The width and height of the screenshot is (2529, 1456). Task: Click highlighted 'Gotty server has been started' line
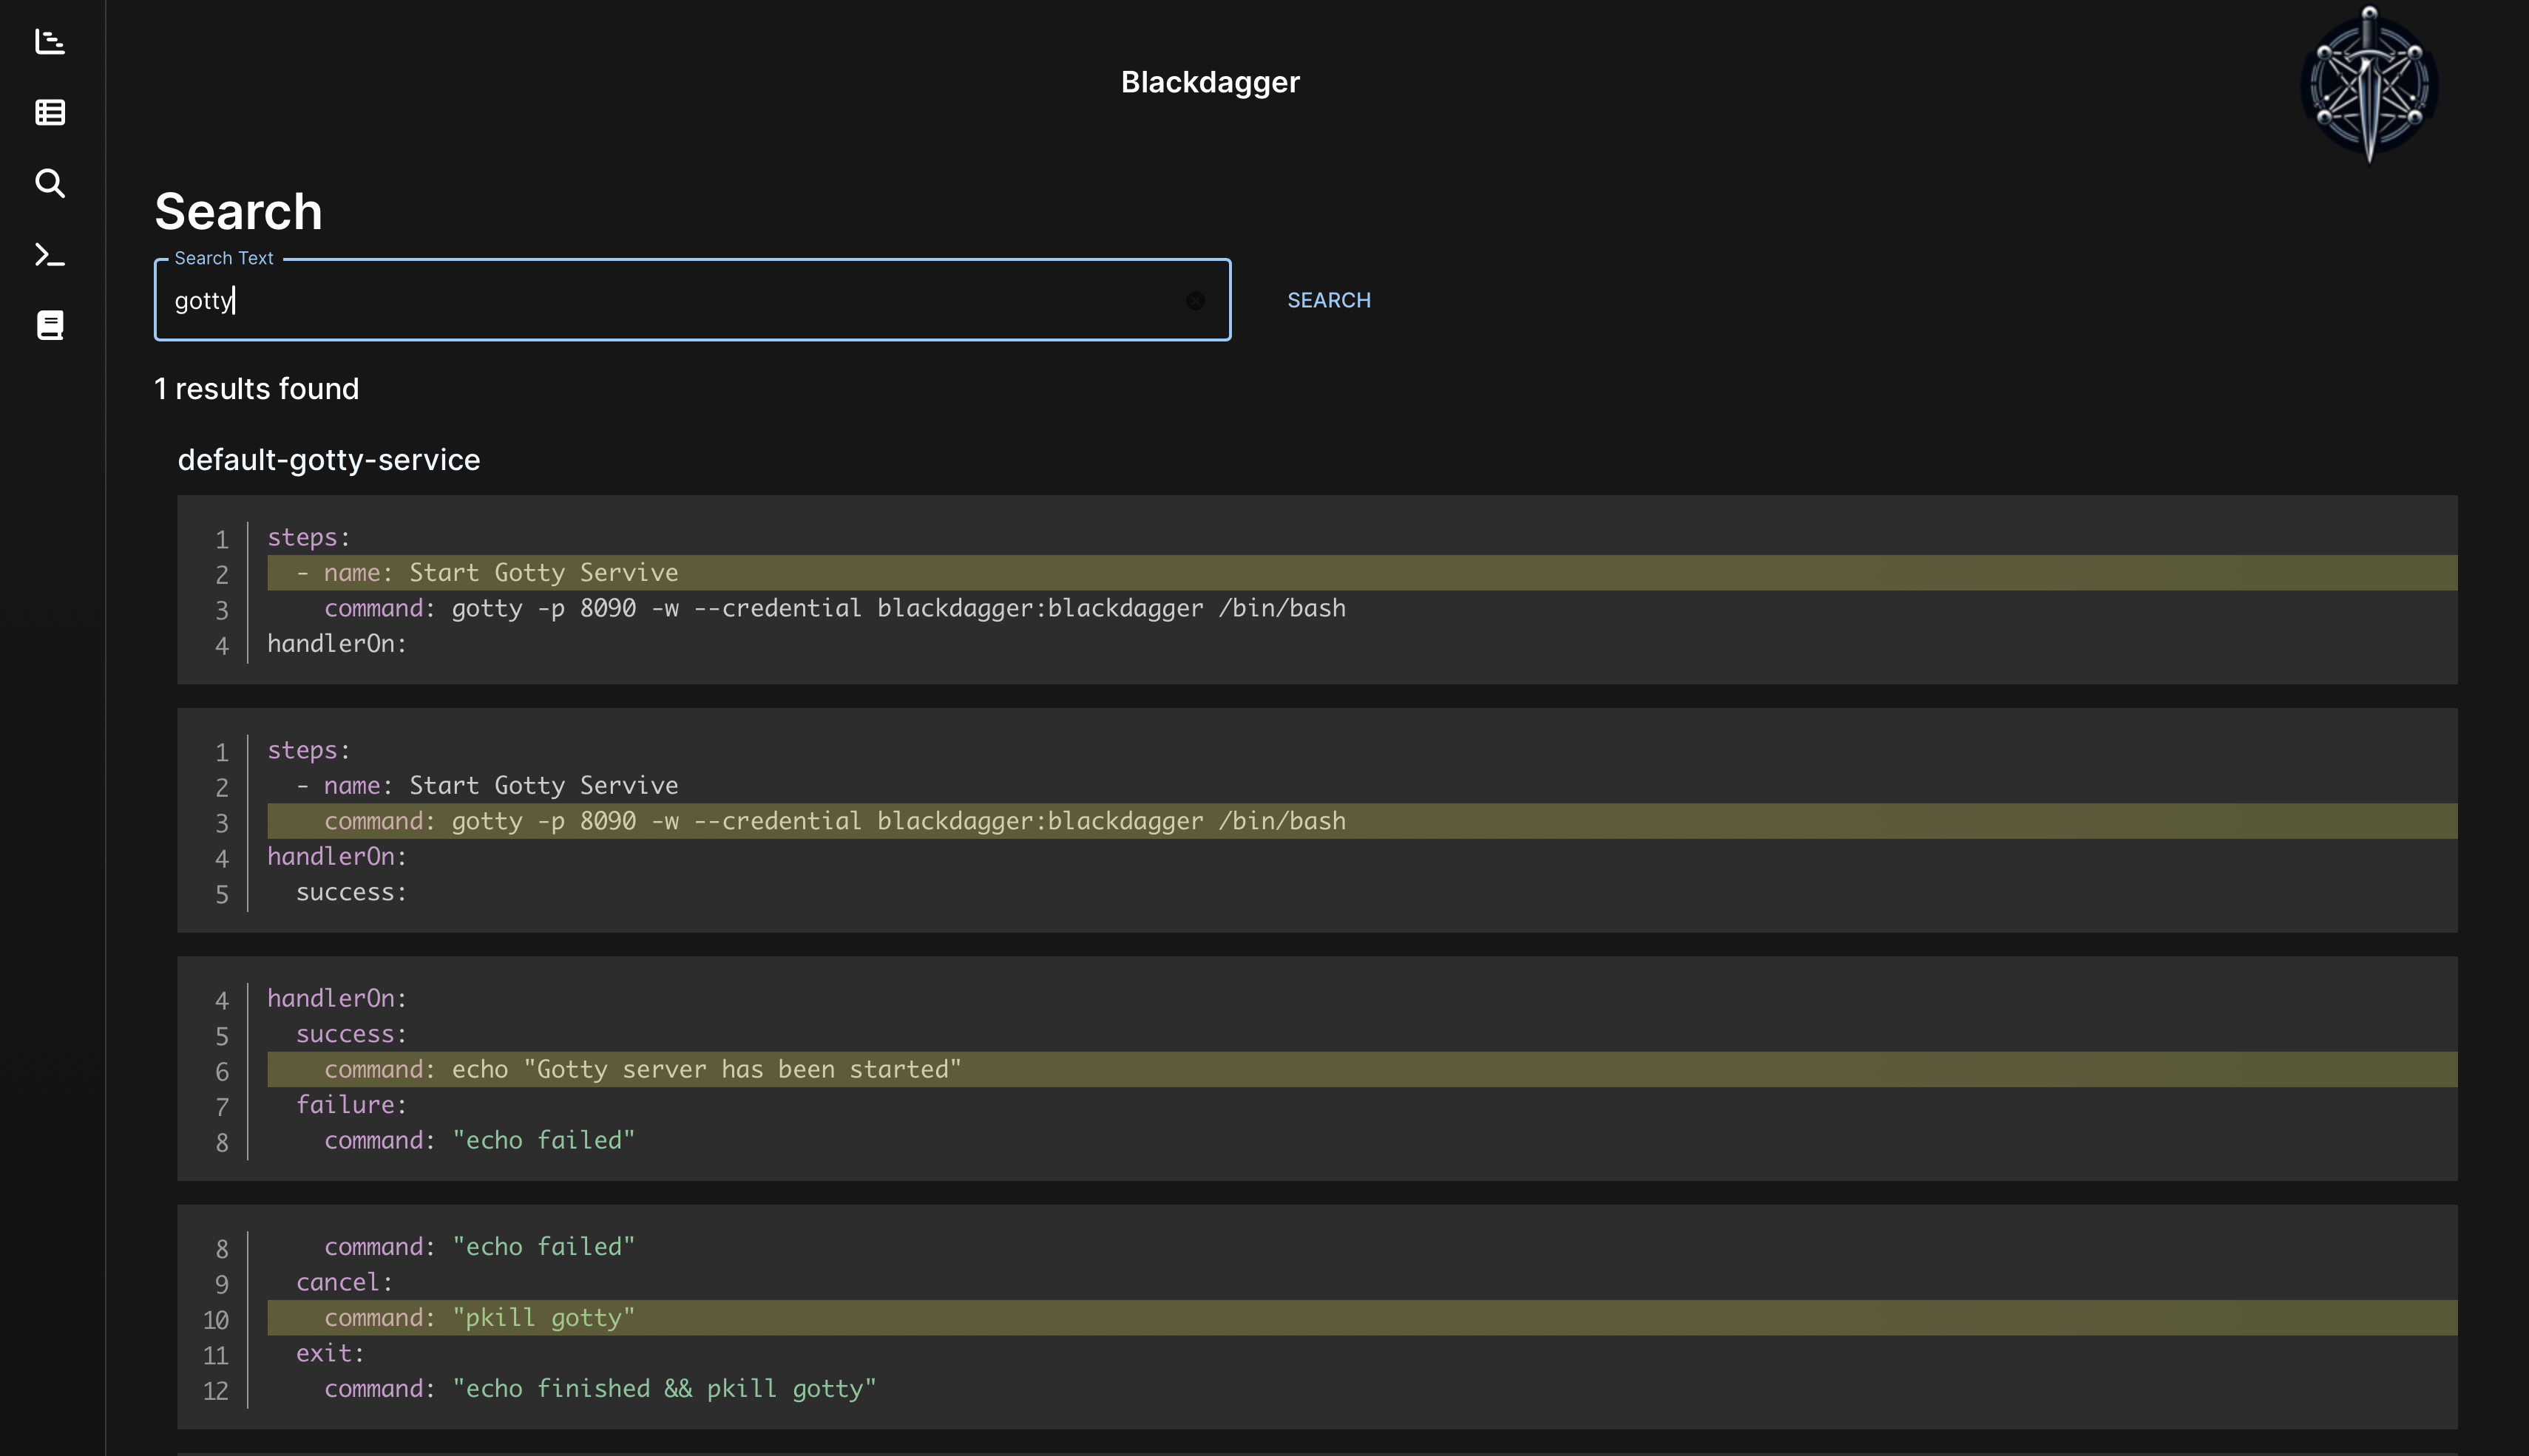click(1361, 1069)
